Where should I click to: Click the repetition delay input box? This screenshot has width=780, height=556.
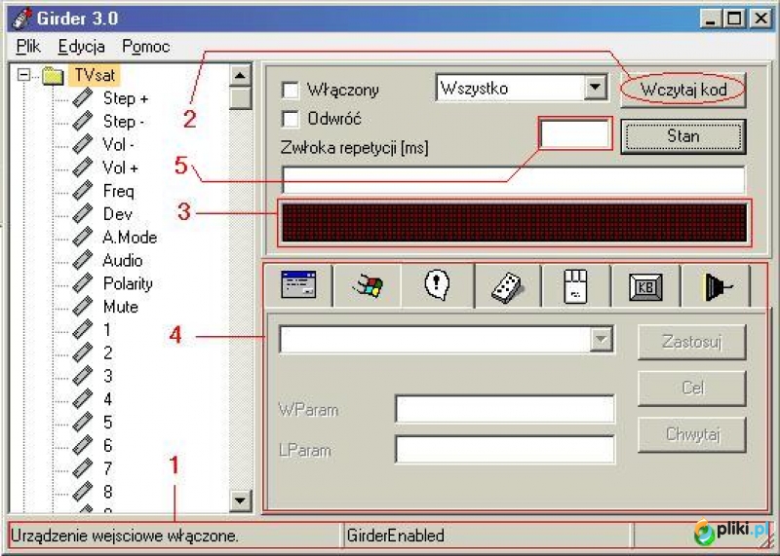pos(575,133)
